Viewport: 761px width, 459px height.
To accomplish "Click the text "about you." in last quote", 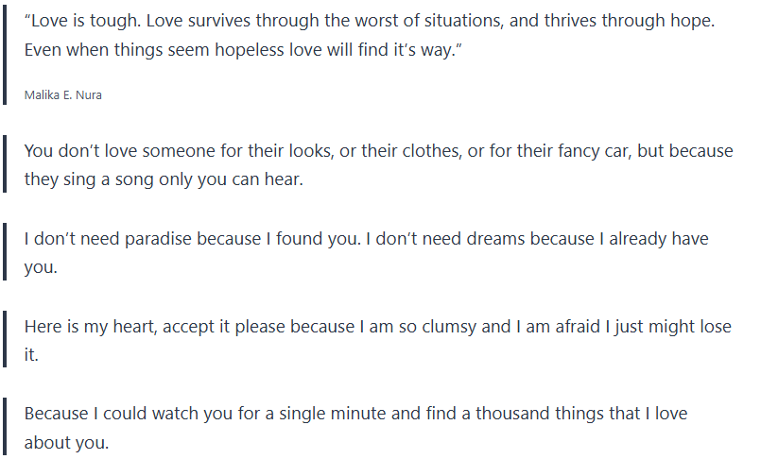I will pos(66,441).
